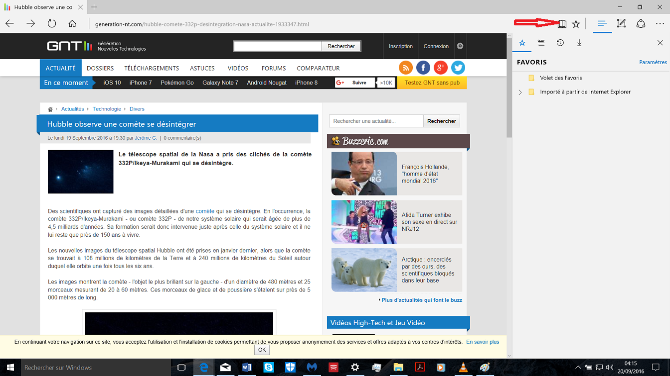Switch to Downloads tab in Hub
The height and width of the screenshot is (376, 670).
pyautogui.click(x=579, y=43)
